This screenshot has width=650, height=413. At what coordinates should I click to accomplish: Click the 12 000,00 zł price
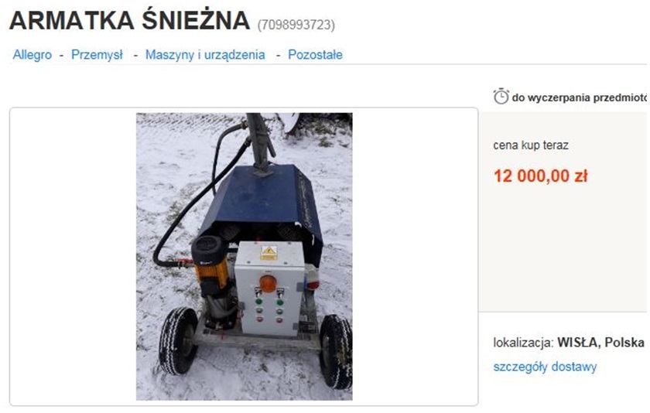click(x=541, y=176)
